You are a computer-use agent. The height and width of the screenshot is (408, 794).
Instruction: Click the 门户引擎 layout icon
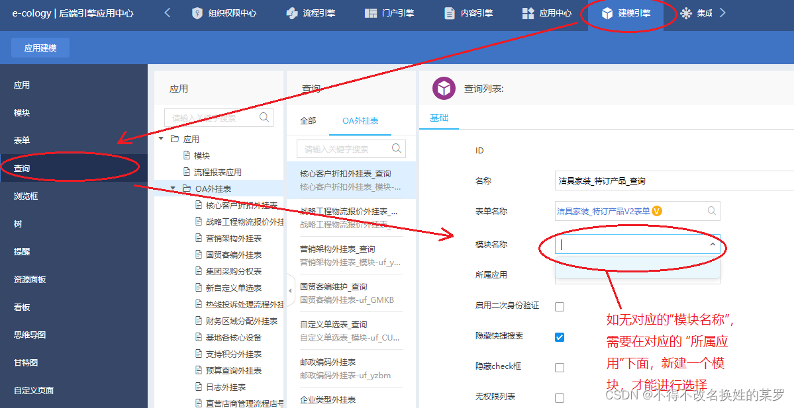click(x=371, y=13)
